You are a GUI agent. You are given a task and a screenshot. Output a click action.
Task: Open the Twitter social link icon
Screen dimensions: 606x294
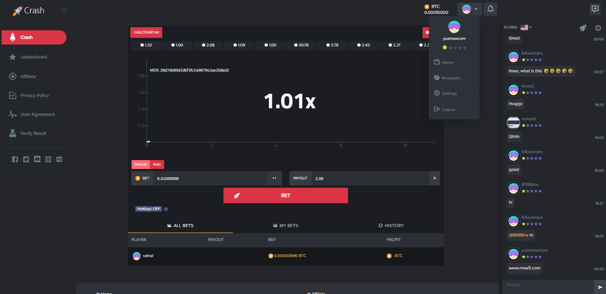26,159
